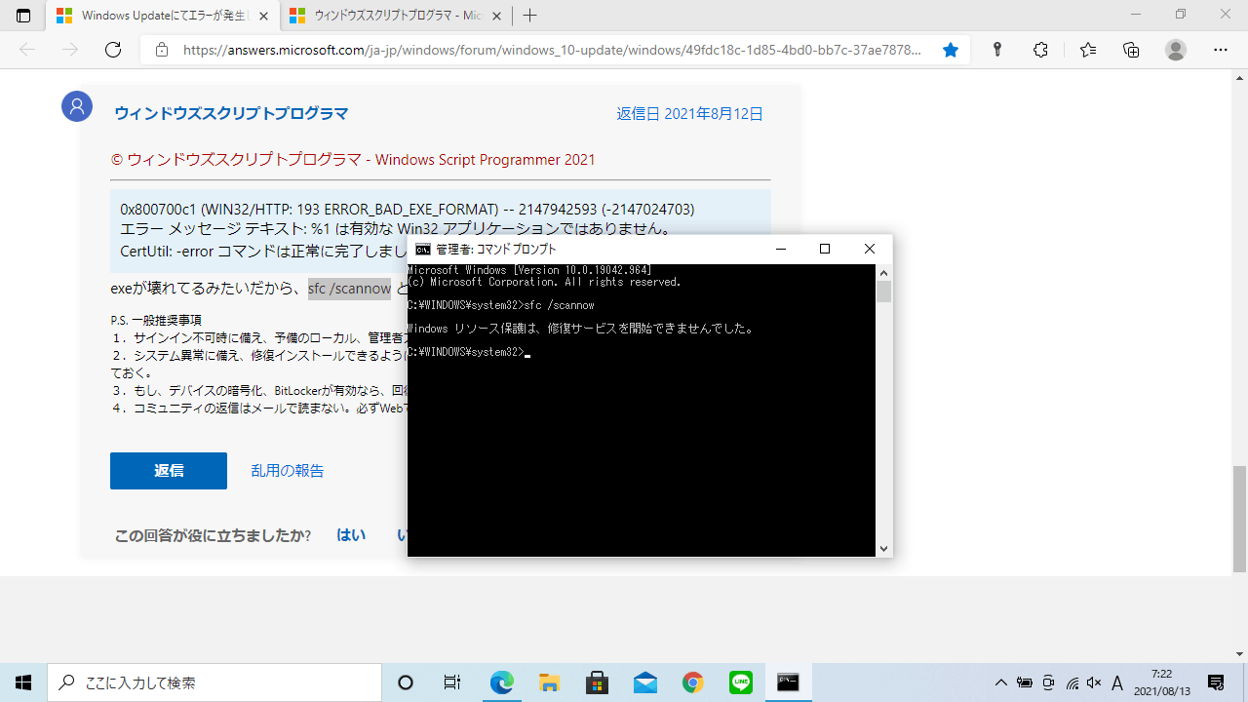Open the Favorites list icon in Edge

[x=1087, y=49]
